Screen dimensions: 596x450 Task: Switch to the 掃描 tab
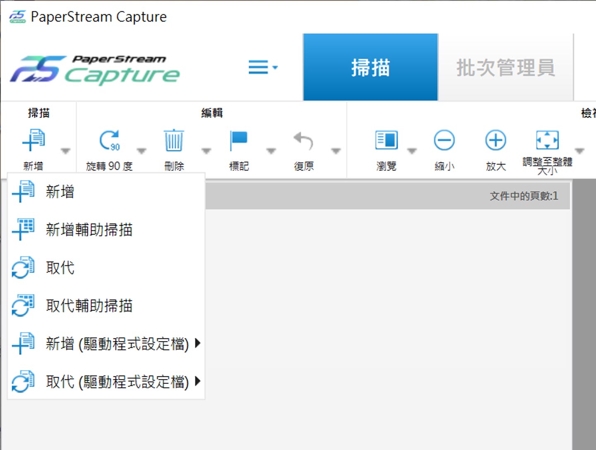click(x=370, y=67)
